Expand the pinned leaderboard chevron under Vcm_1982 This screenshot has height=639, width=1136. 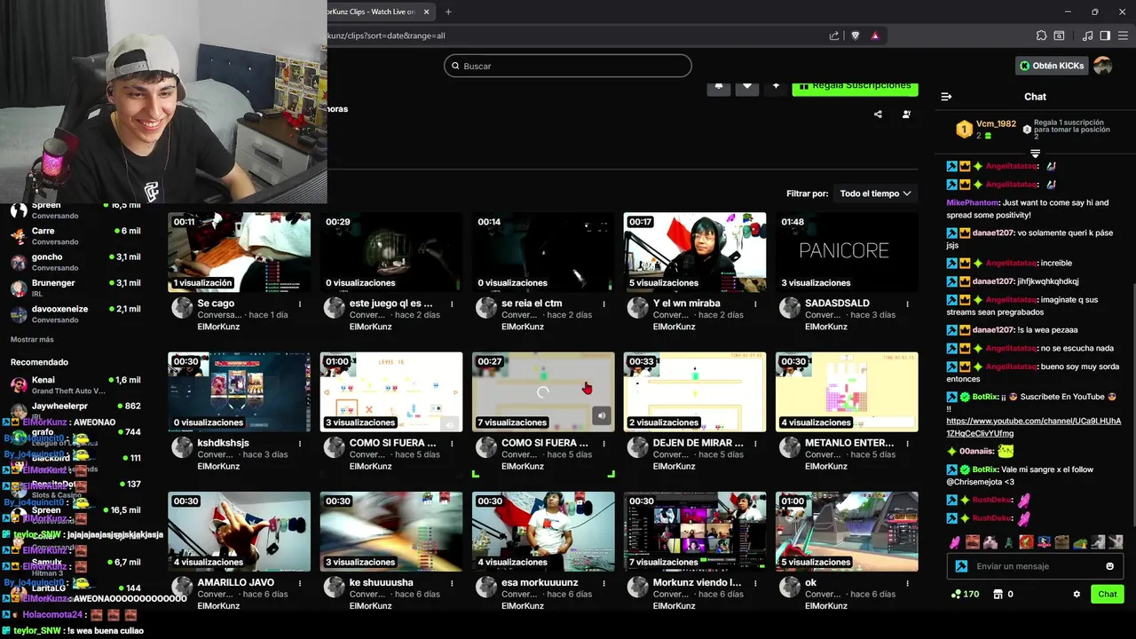1035,154
